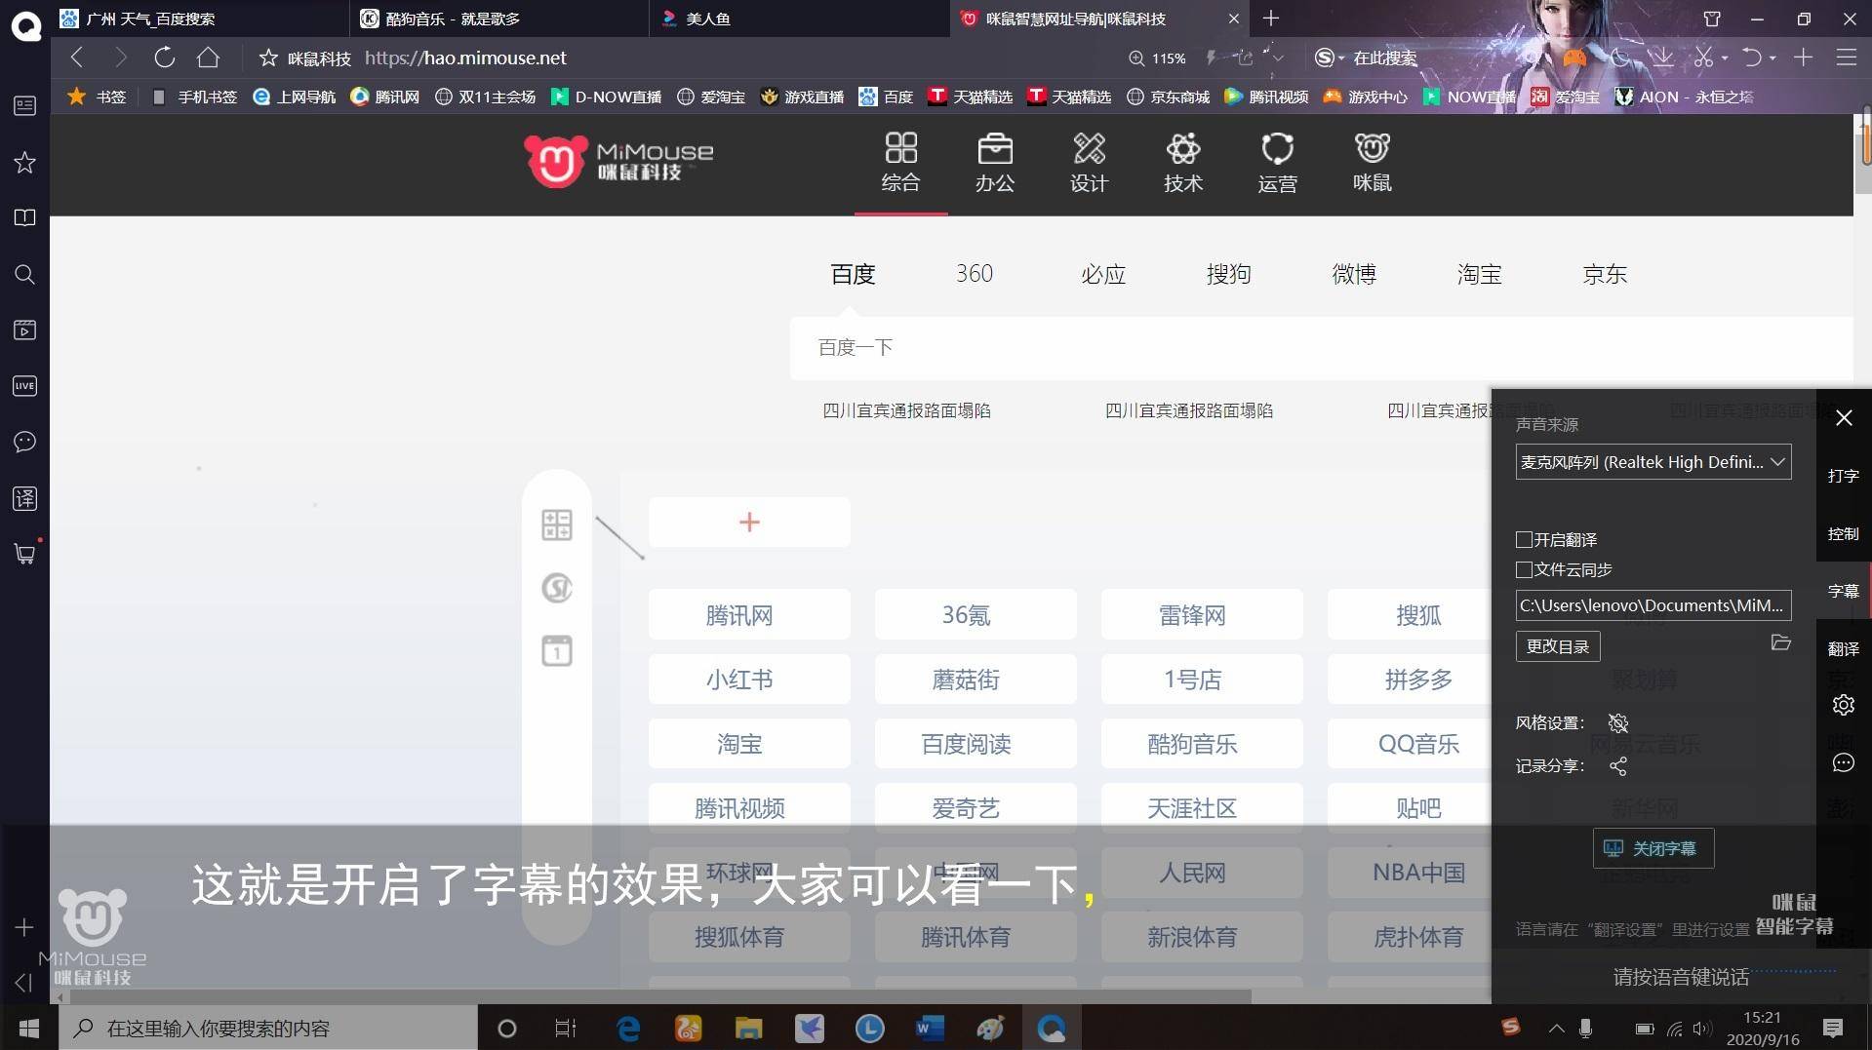Open 爱奇艺 site link
Viewport: 1872px width, 1050px height.
(x=976, y=808)
